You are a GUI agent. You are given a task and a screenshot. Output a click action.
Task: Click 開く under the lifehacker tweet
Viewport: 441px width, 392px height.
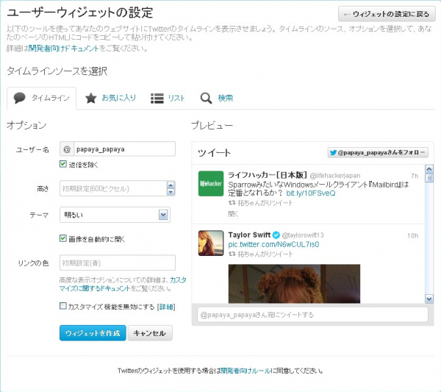(x=233, y=214)
